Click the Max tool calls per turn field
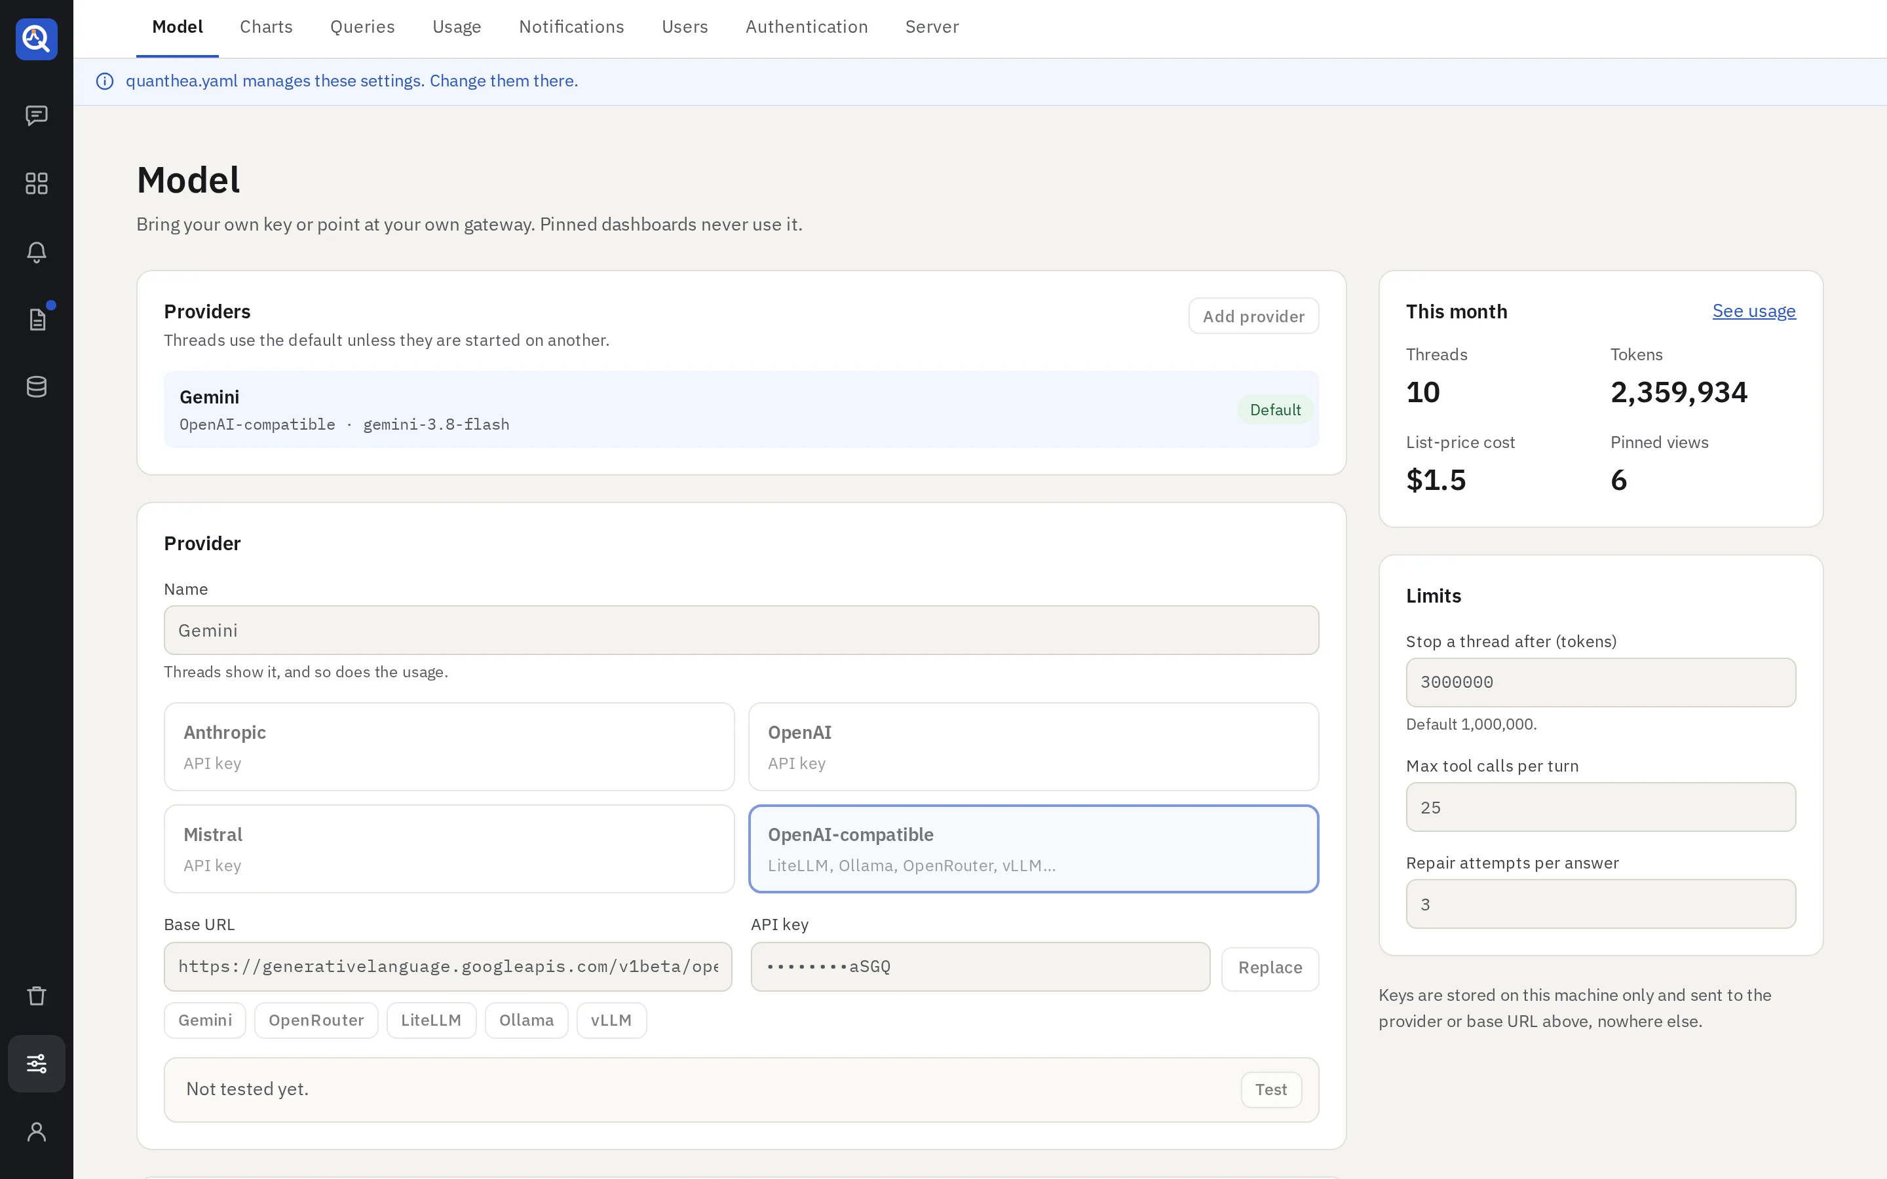Screen dimensions: 1887x1179 [x=1600, y=807]
